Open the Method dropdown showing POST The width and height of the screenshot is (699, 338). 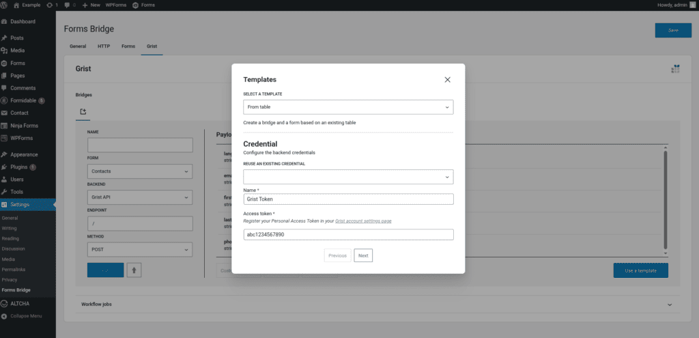click(140, 249)
